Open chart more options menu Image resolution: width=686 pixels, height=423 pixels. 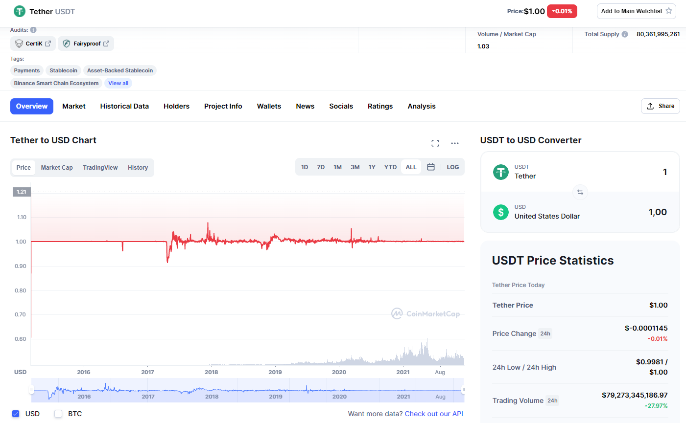(x=455, y=143)
